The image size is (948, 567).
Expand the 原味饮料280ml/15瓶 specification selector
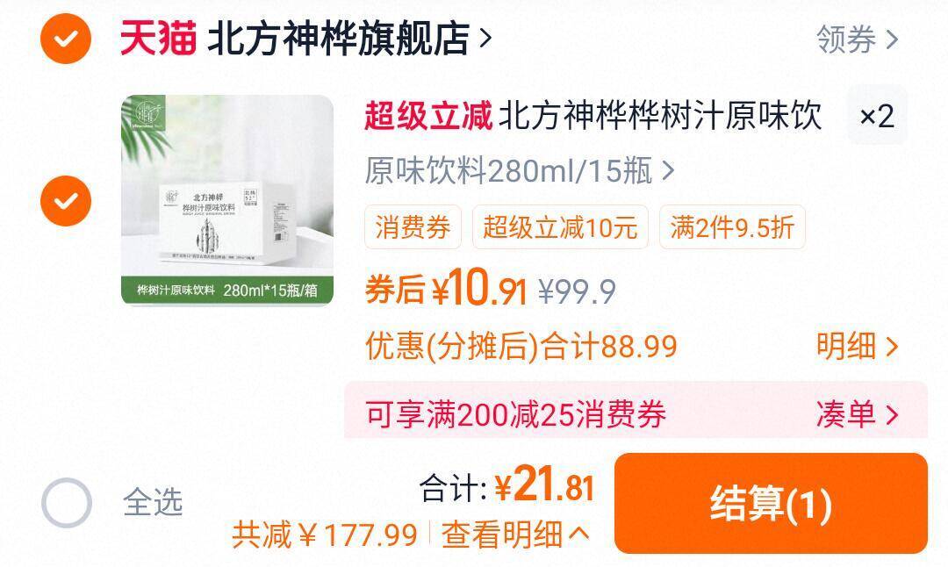coord(520,170)
